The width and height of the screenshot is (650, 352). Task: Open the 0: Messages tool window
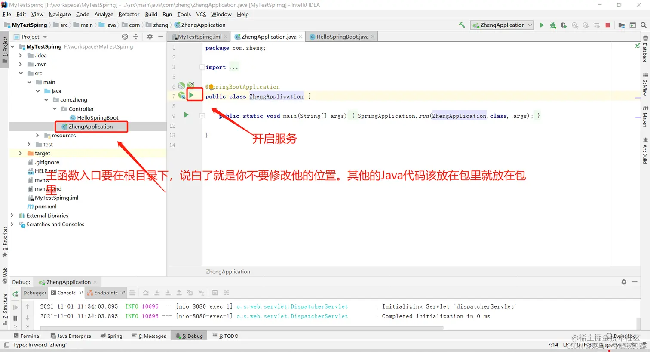[149, 336]
